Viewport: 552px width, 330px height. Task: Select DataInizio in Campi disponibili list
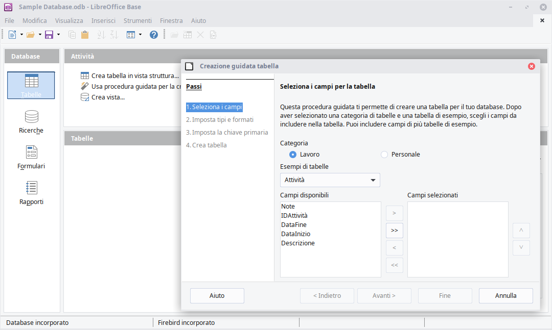295,234
